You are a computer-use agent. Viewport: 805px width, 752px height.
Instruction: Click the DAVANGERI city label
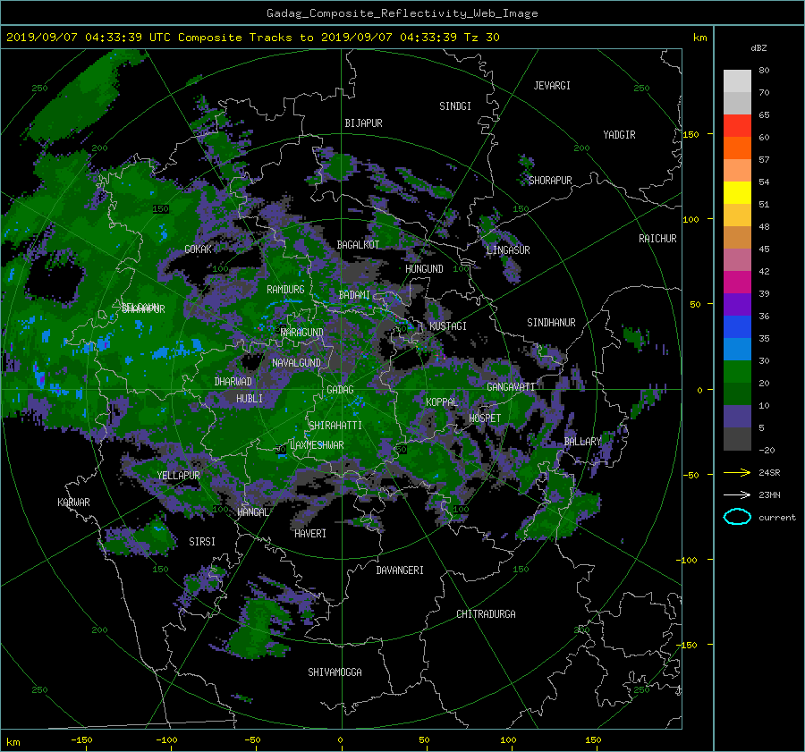(400, 570)
